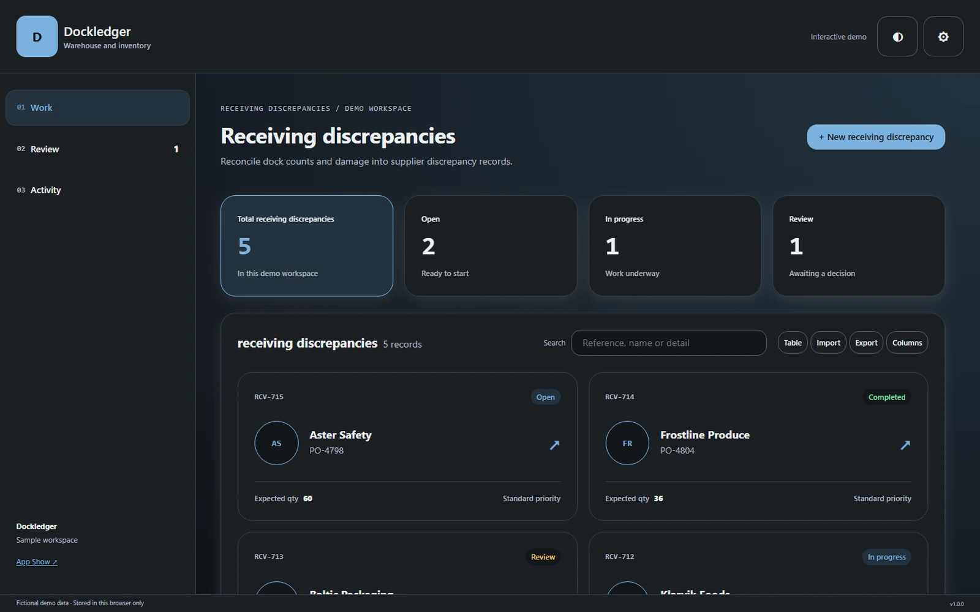This screenshot has width=980, height=612.
Task: Click the RCV-715 record ID
Action: click(x=269, y=397)
